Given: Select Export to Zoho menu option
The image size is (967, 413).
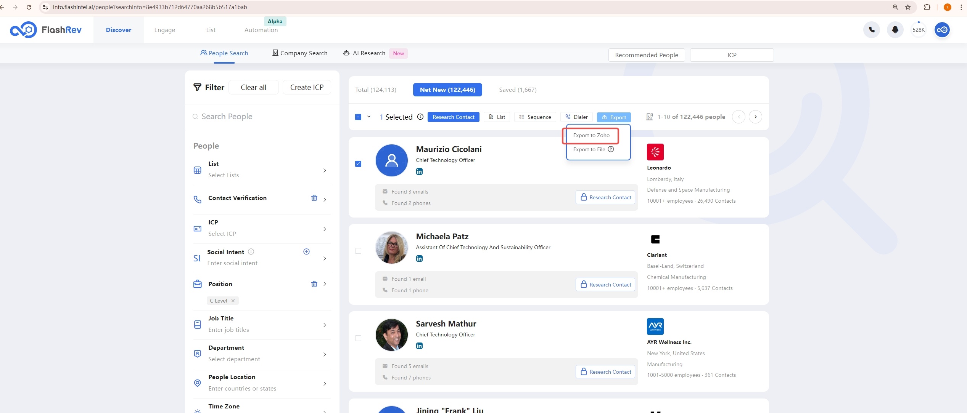Looking at the screenshot, I should 591,135.
